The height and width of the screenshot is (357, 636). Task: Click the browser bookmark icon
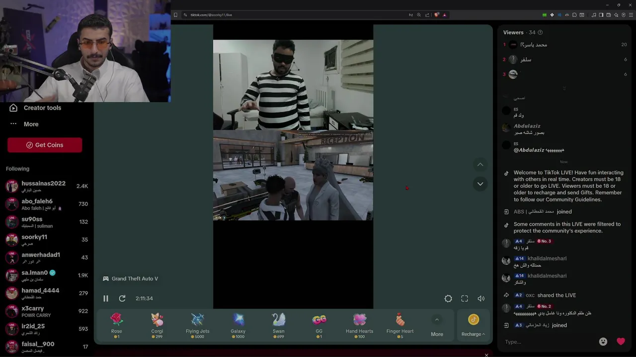tap(175, 15)
